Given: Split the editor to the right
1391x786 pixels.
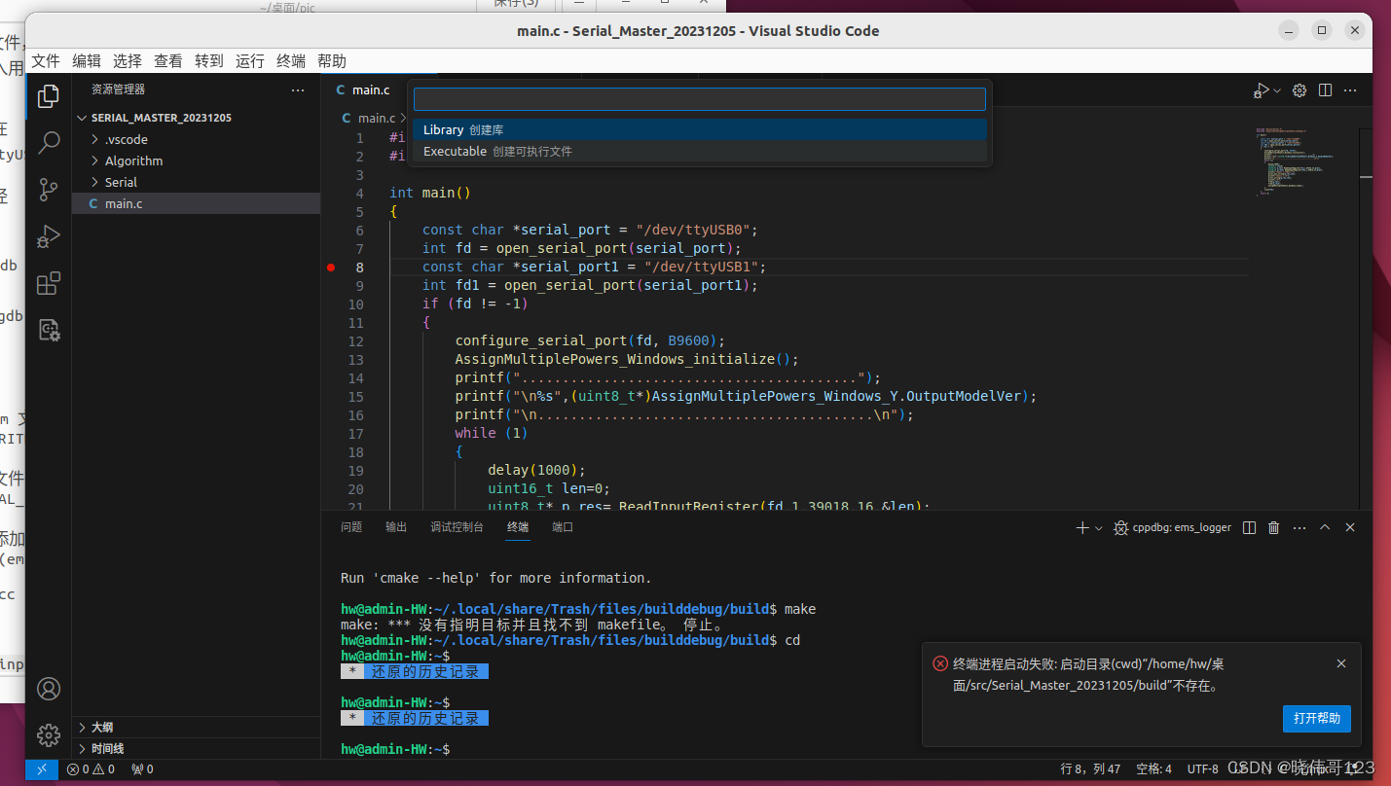Looking at the screenshot, I should point(1325,89).
